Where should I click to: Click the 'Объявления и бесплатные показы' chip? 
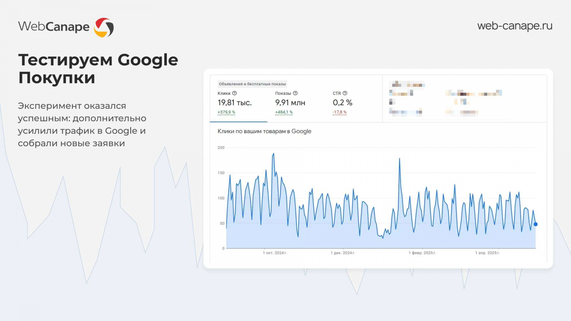[252, 84]
